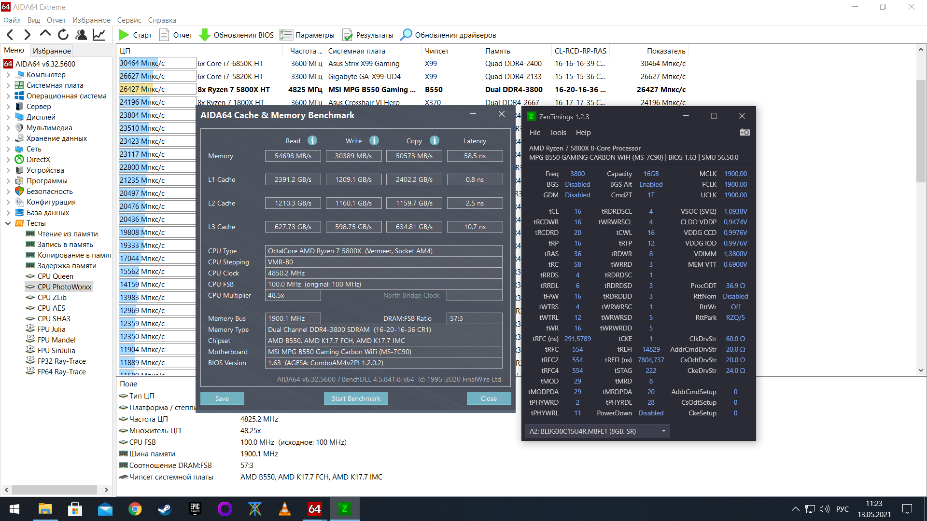Open the driver updates magnifier icon

(407, 35)
